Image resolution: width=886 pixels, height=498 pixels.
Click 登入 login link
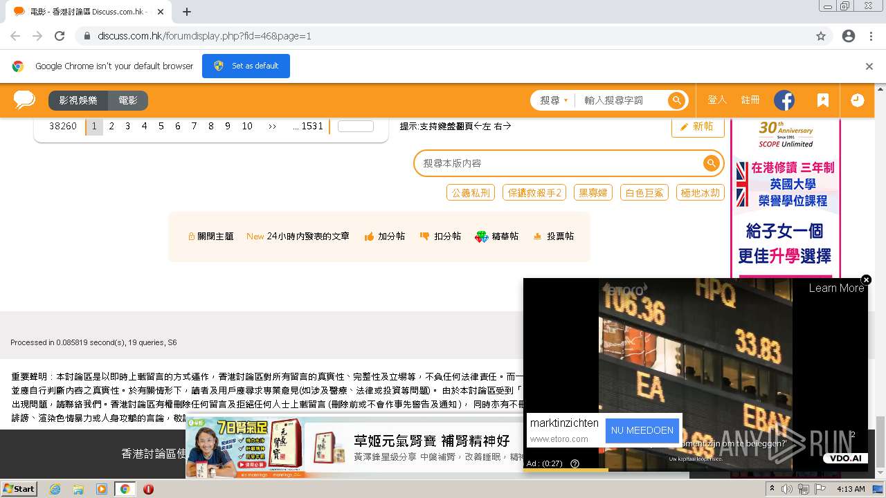(x=717, y=100)
